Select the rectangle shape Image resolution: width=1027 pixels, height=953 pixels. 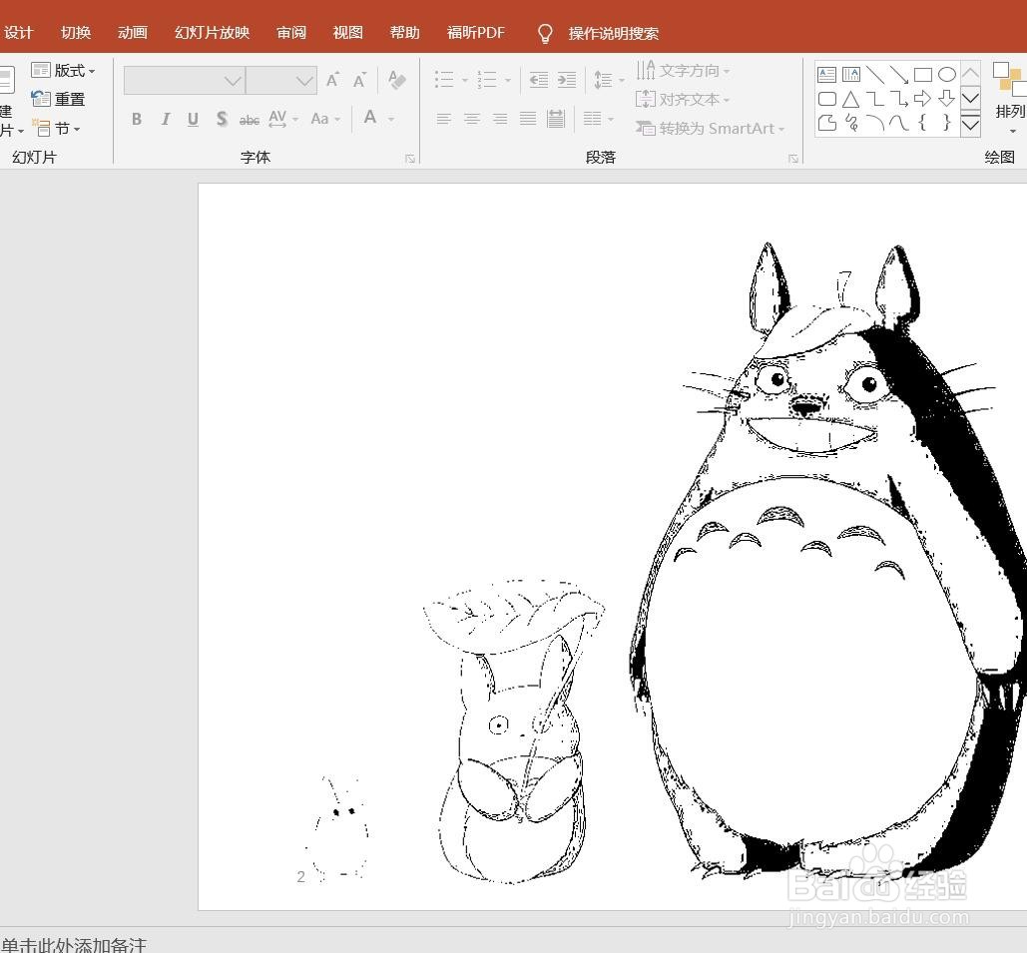923,74
